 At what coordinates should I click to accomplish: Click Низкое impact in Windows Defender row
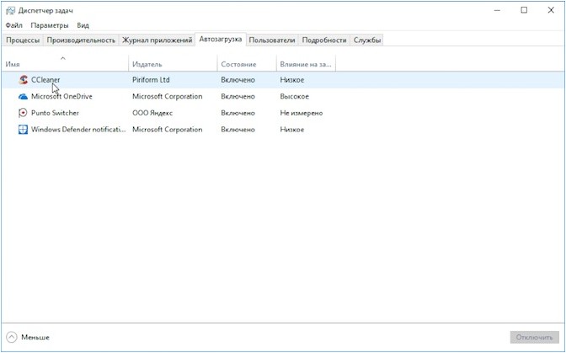click(292, 130)
